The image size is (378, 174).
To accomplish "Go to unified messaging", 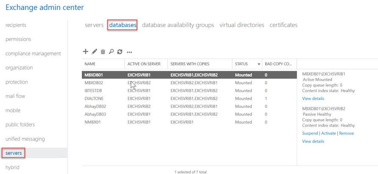I will pyautogui.click(x=25, y=139).
